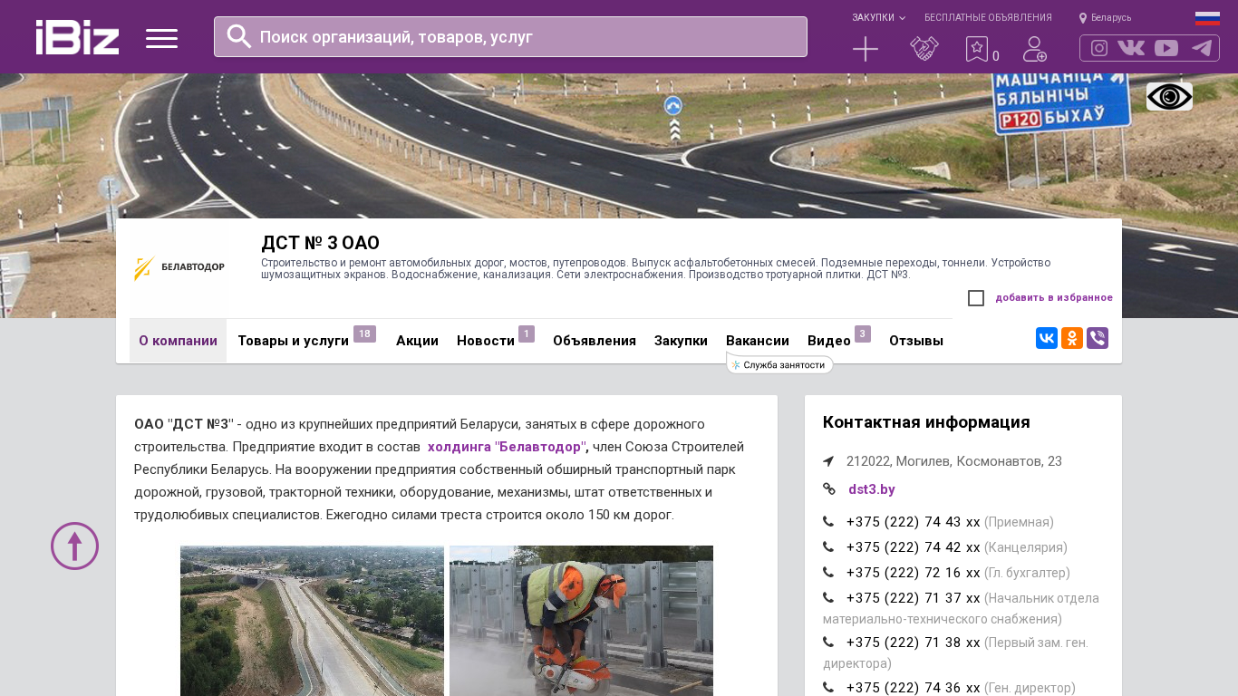Click phone number +375 (222) 71 37 xx
This screenshot has width=1238, height=696.
tap(913, 598)
